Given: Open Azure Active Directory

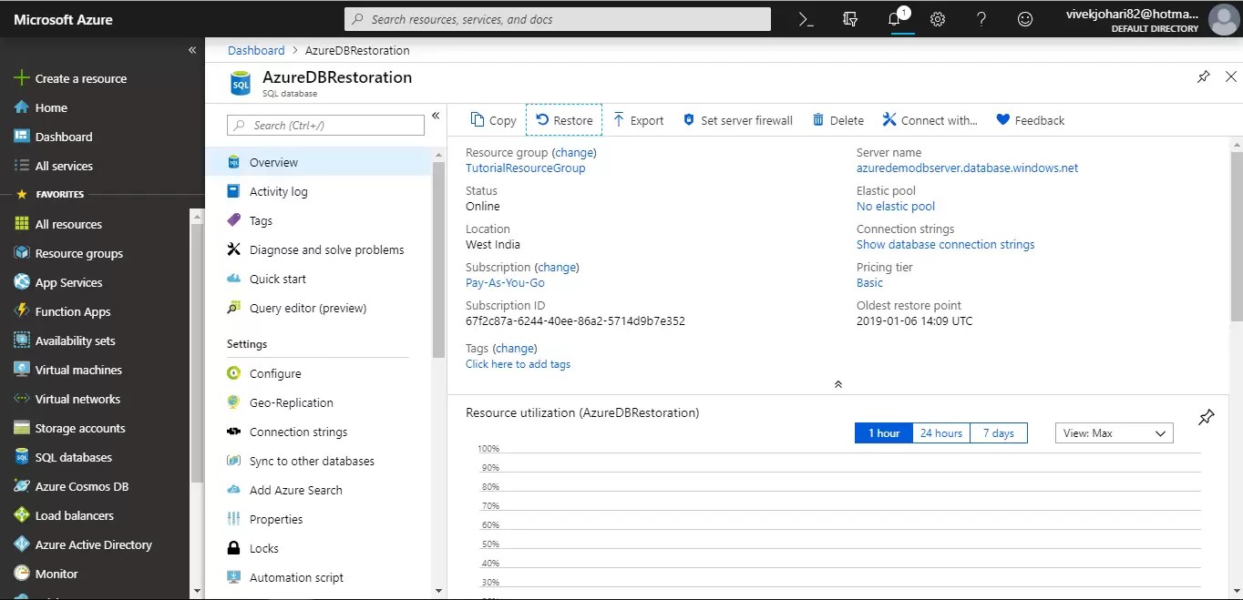Looking at the screenshot, I should (x=83, y=544).
